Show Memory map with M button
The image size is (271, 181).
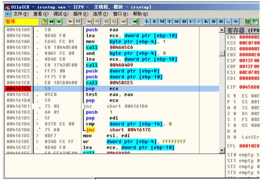click(162, 21)
